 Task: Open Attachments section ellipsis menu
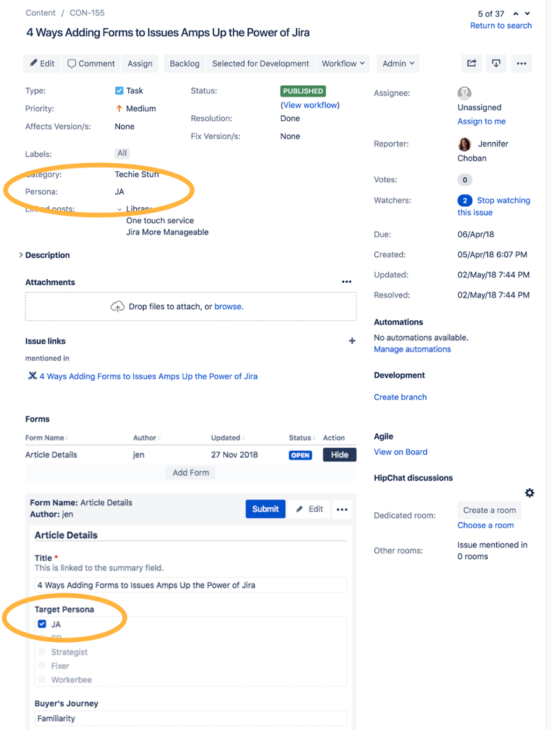coord(347,282)
